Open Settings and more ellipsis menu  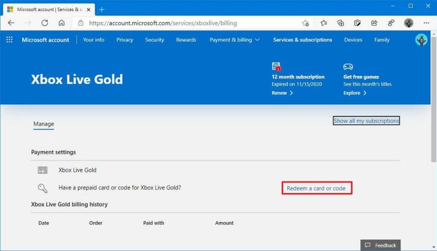coord(426,23)
